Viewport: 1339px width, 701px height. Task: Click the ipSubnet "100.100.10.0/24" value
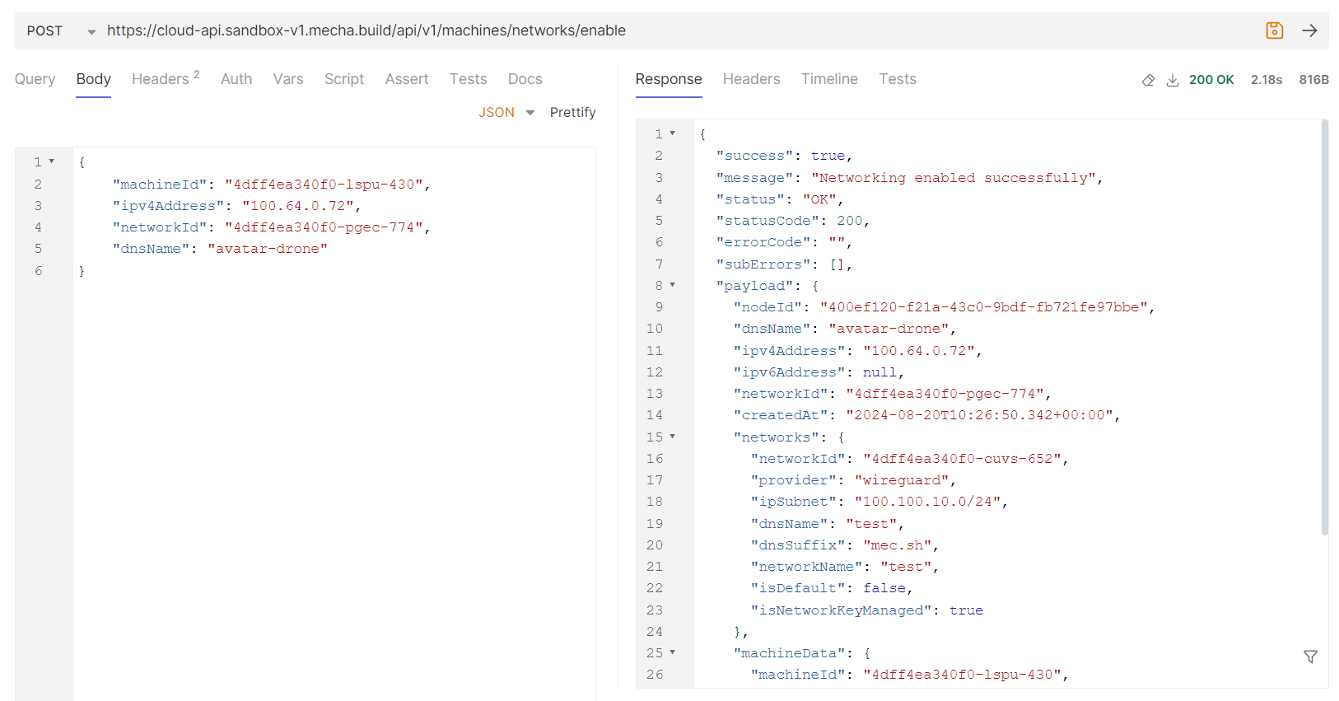coord(927,502)
